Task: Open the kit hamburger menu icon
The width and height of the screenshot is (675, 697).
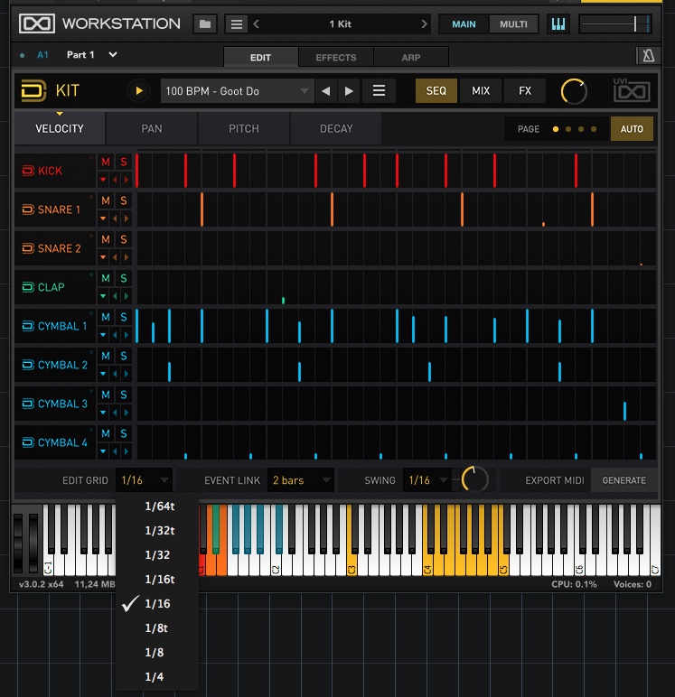Action: coord(380,90)
